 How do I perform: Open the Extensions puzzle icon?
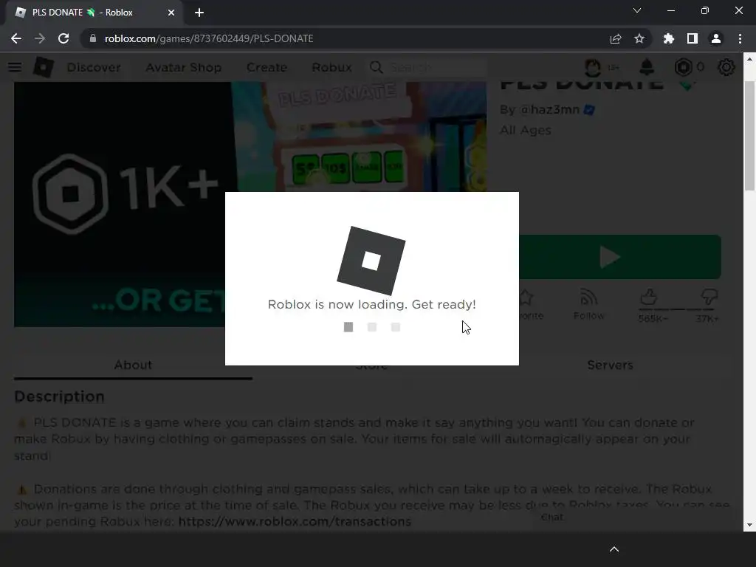point(669,38)
